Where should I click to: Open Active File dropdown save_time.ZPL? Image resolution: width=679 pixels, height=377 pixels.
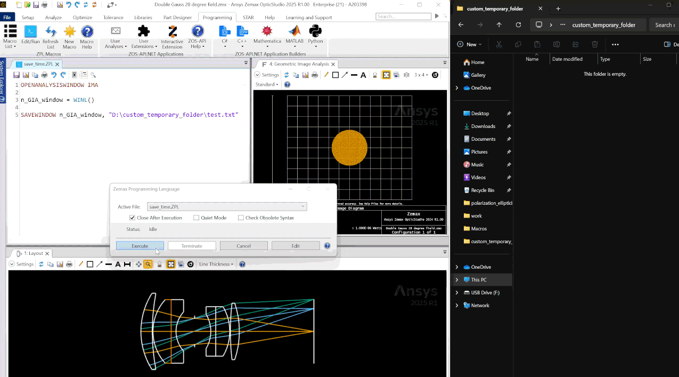(x=227, y=206)
